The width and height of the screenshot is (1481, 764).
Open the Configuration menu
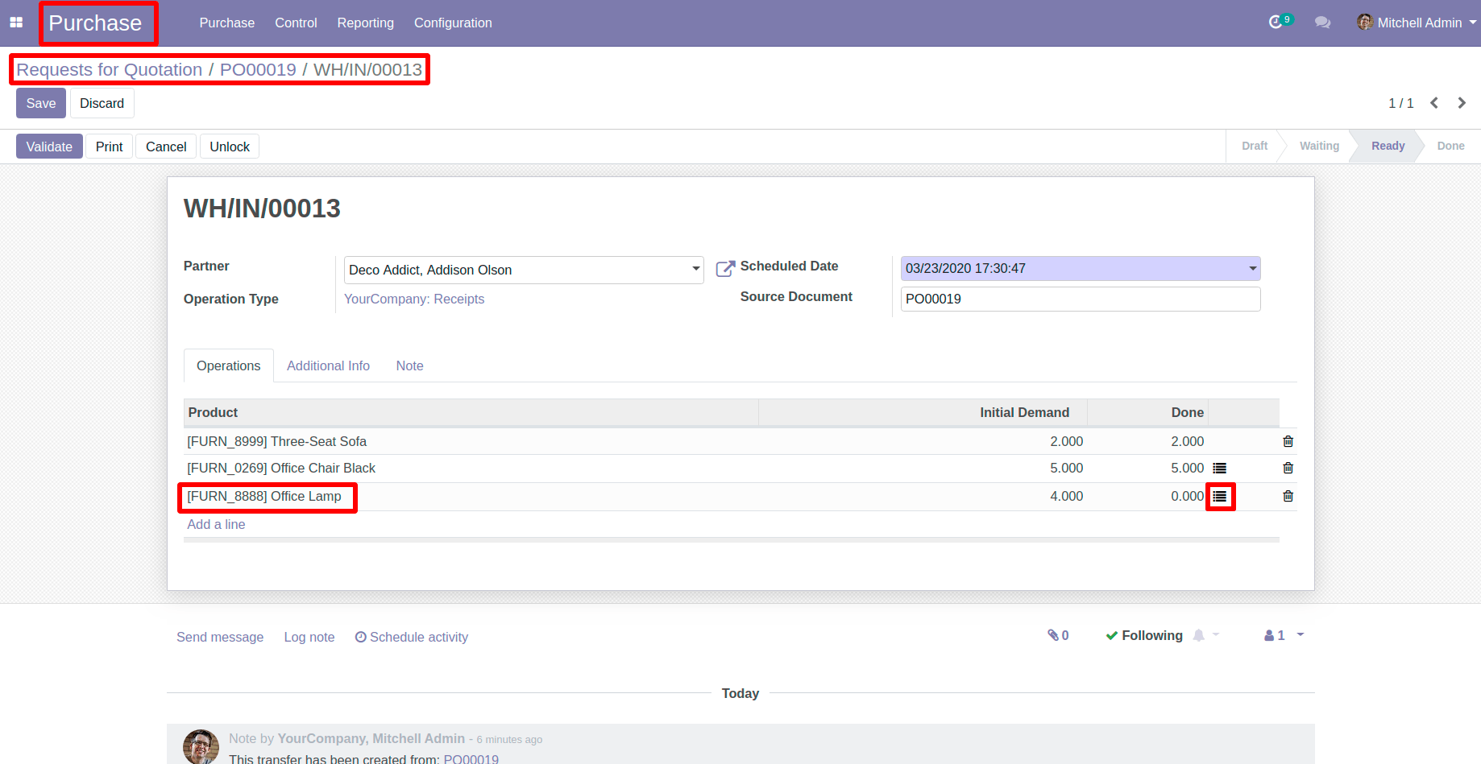[453, 23]
